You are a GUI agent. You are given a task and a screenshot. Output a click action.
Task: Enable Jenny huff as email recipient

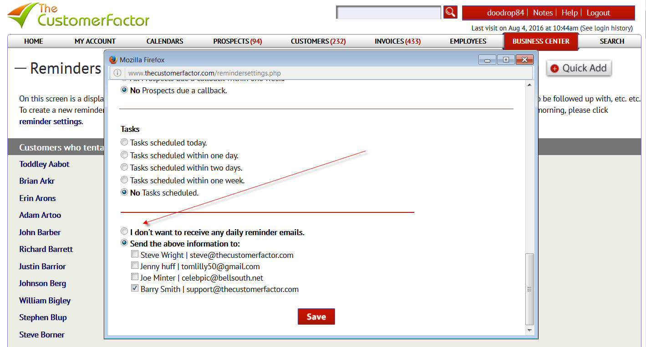(135, 266)
